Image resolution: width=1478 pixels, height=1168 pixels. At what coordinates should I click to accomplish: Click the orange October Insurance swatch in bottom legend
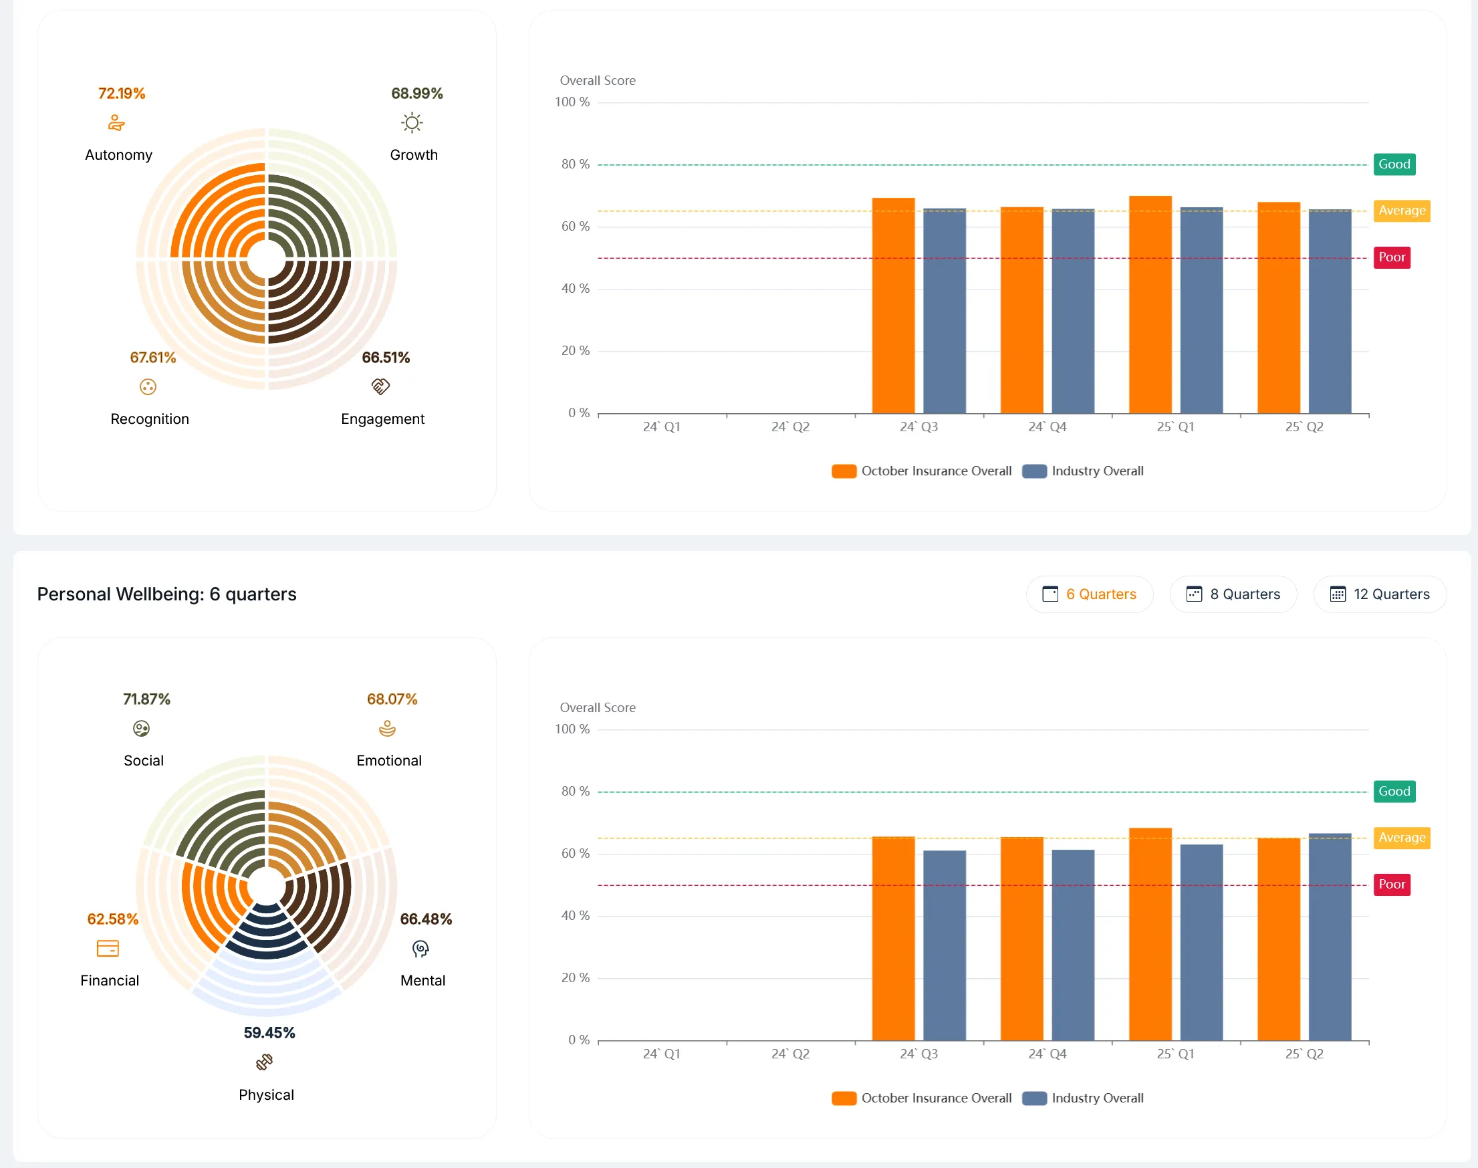pos(844,1098)
